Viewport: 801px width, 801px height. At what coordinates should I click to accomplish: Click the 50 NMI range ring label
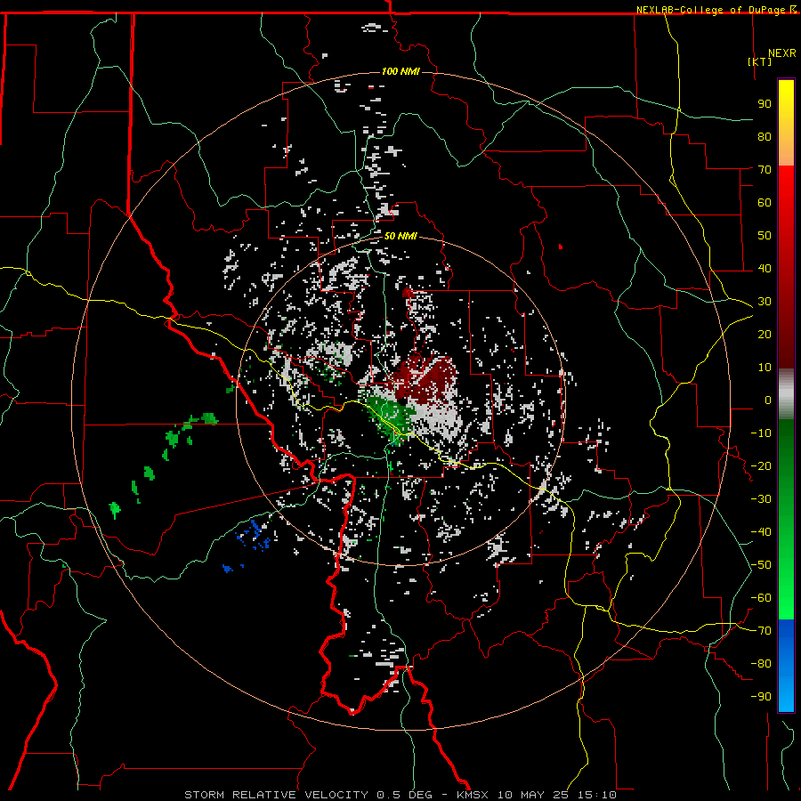tap(400, 236)
